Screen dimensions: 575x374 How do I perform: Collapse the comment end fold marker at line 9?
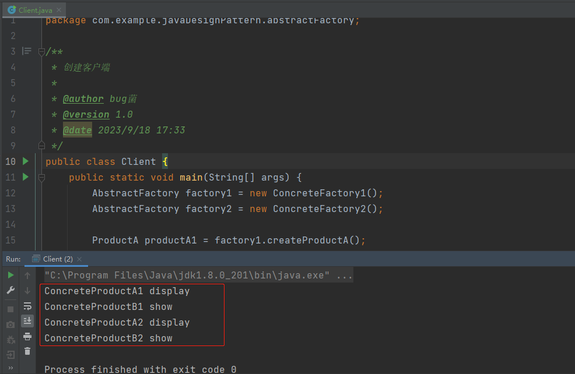coord(41,146)
